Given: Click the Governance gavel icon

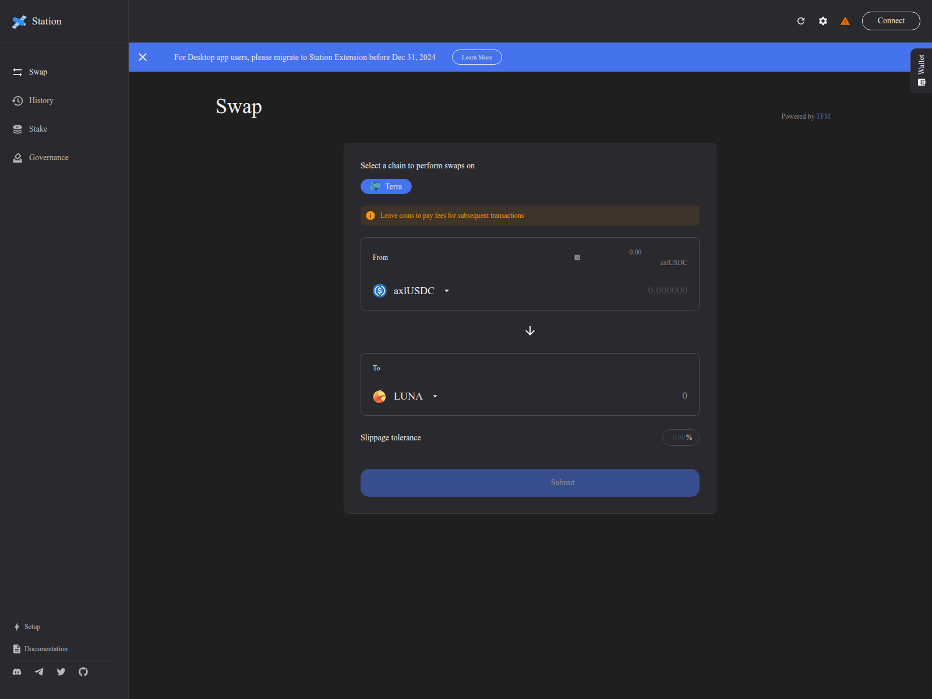Looking at the screenshot, I should (x=17, y=158).
